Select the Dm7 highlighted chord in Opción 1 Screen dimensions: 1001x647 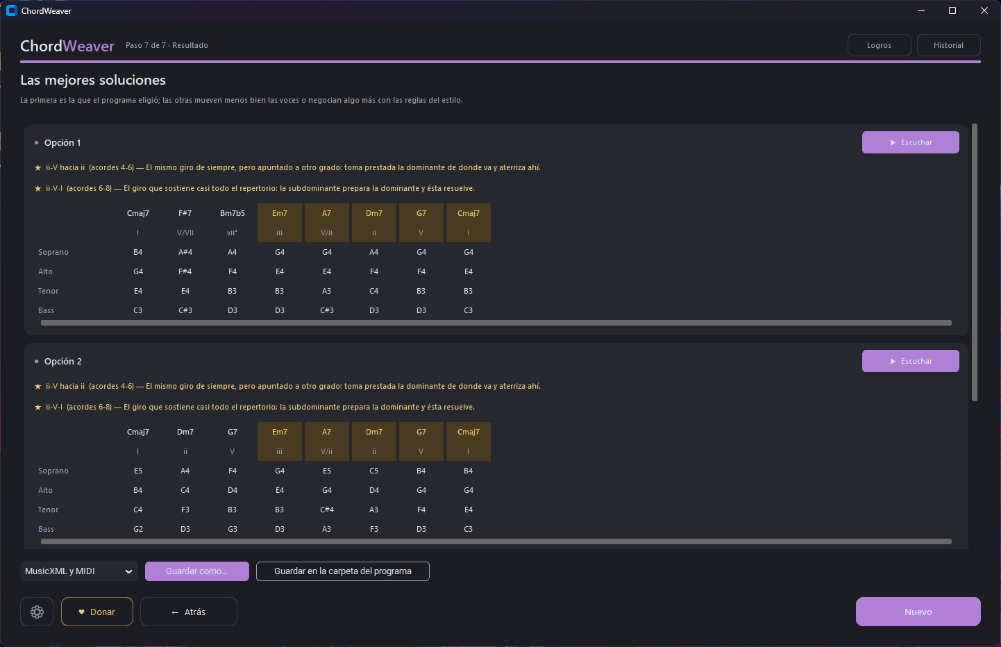pyautogui.click(x=374, y=223)
